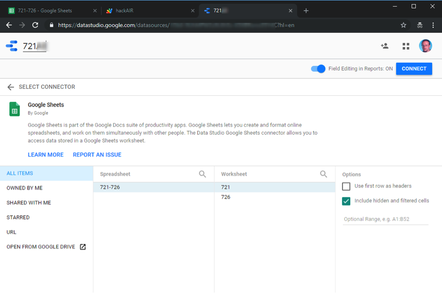The image size is (442, 293).
Task: Open the Google apps grid icon
Action: (406, 46)
